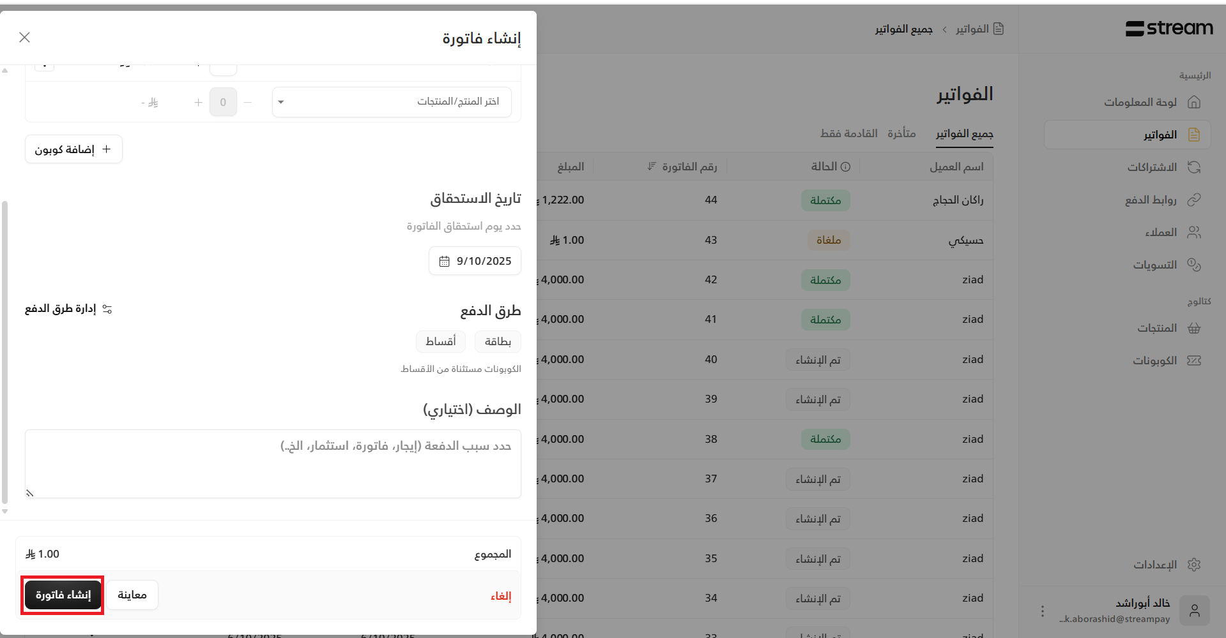Click the subscriptions refresh icon in sidebar
Viewport: 1226px width, 638px height.
tap(1193, 167)
